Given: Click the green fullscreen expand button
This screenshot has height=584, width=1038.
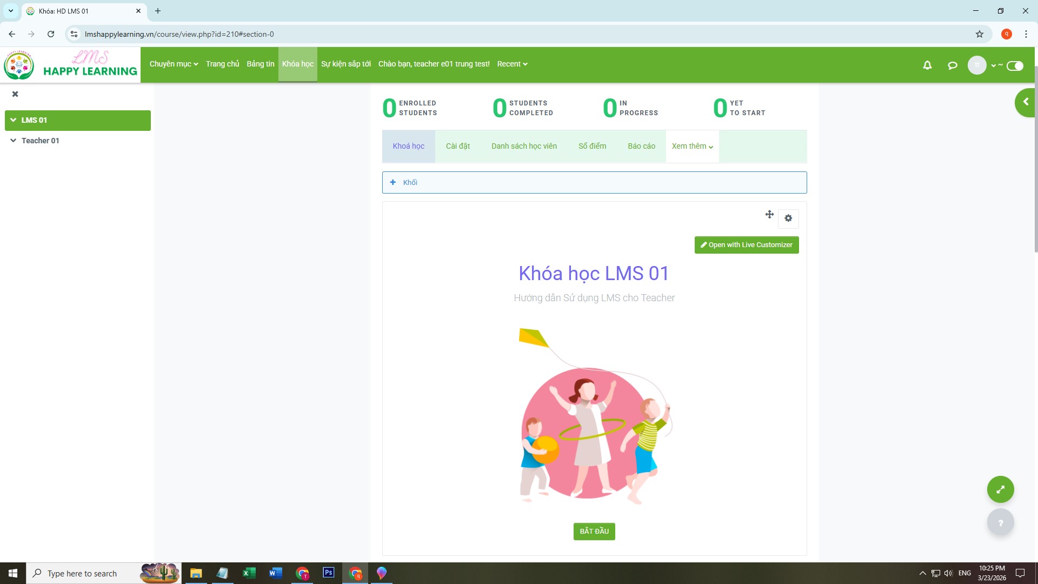Looking at the screenshot, I should (x=1000, y=489).
